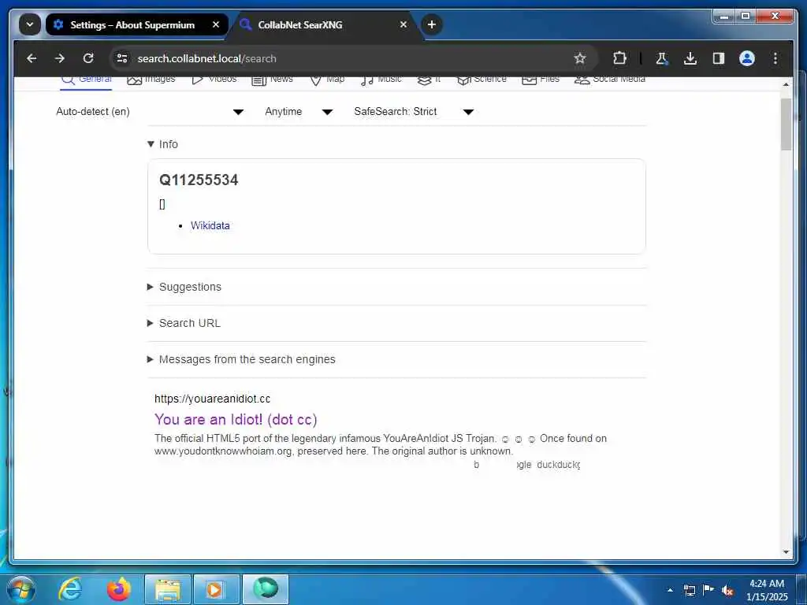The height and width of the screenshot is (605, 807).
Task: Open the three-dot browser menu
Action: click(x=775, y=58)
